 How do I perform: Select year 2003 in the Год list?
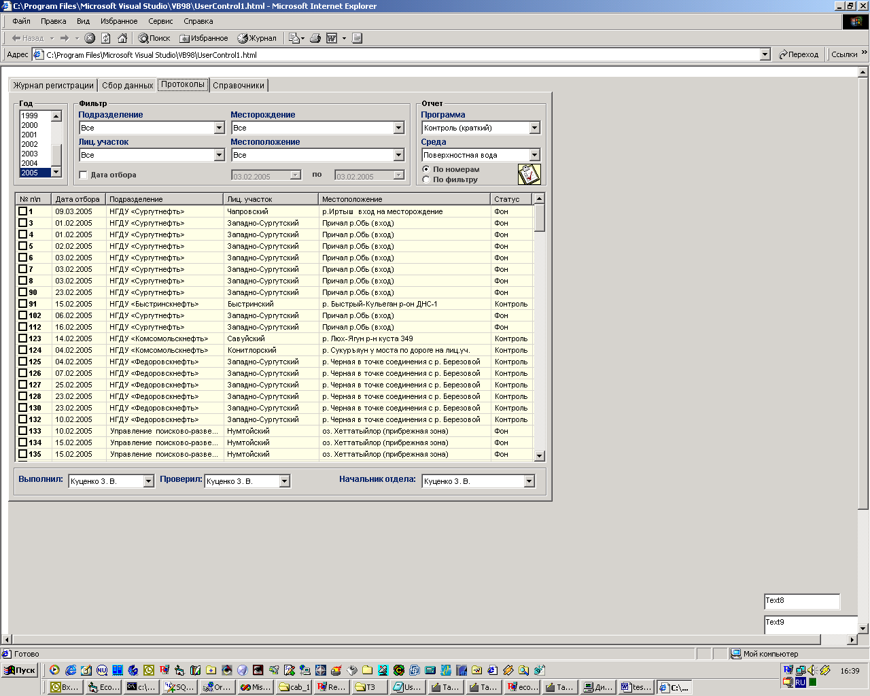pyautogui.click(x=30, y=154)
